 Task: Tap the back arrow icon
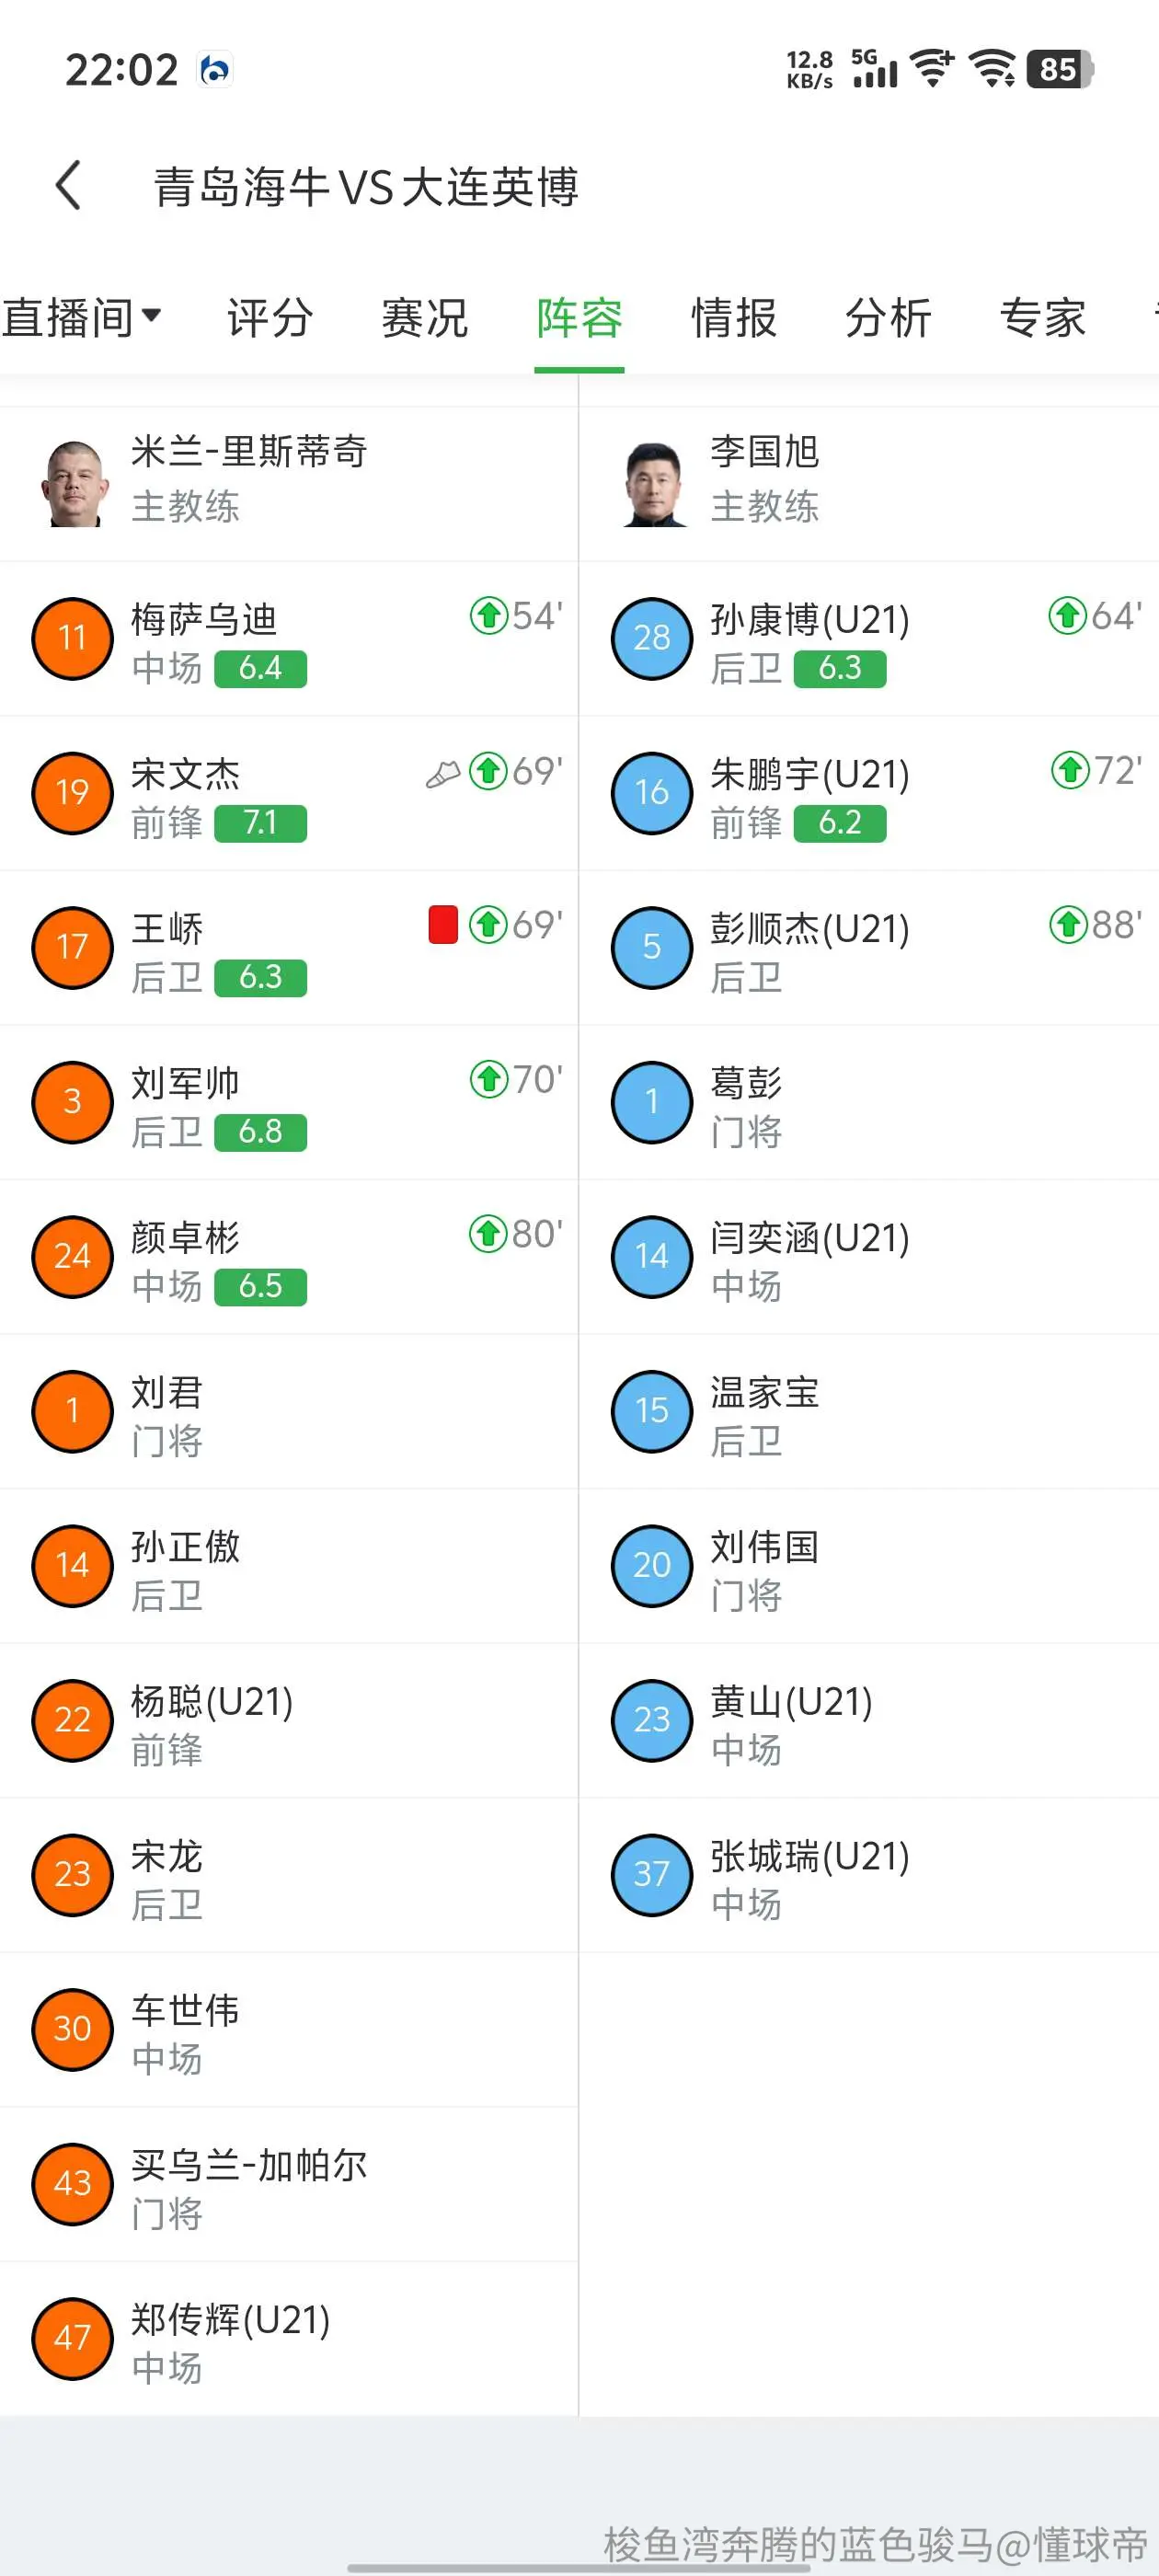coord(68,185)
